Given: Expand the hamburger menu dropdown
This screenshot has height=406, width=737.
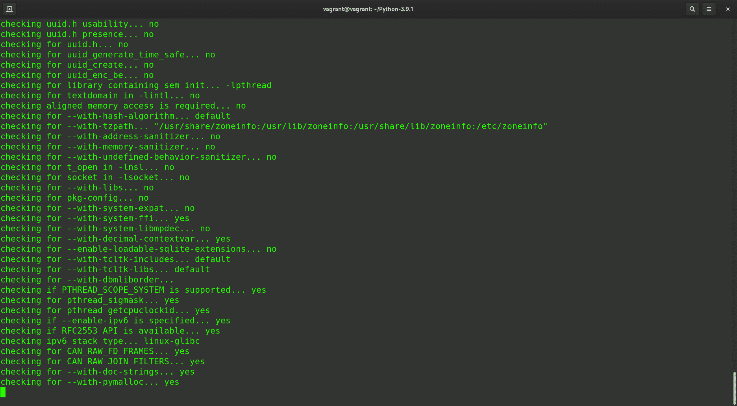Looking at the screenshot, I should [709, 9].
